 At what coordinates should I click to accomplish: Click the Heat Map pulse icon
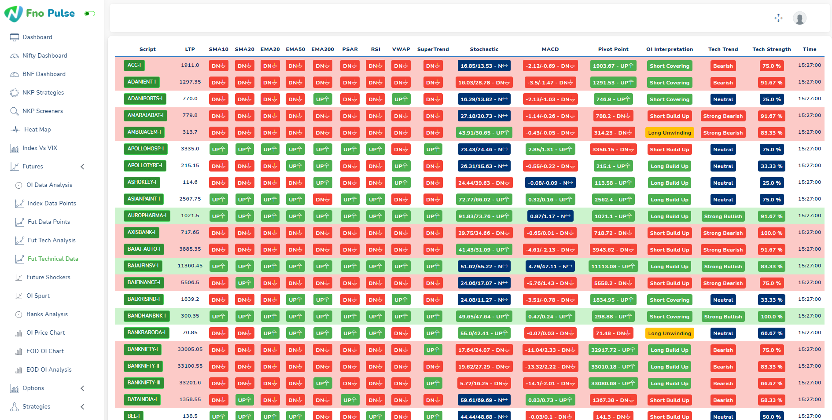pyautogui.click(x=16, y=130)
